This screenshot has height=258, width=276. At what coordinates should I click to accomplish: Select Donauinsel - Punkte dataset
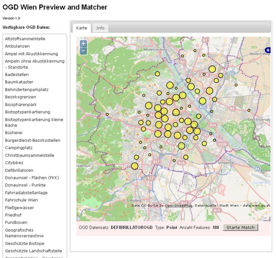click(x=25, y=185)
